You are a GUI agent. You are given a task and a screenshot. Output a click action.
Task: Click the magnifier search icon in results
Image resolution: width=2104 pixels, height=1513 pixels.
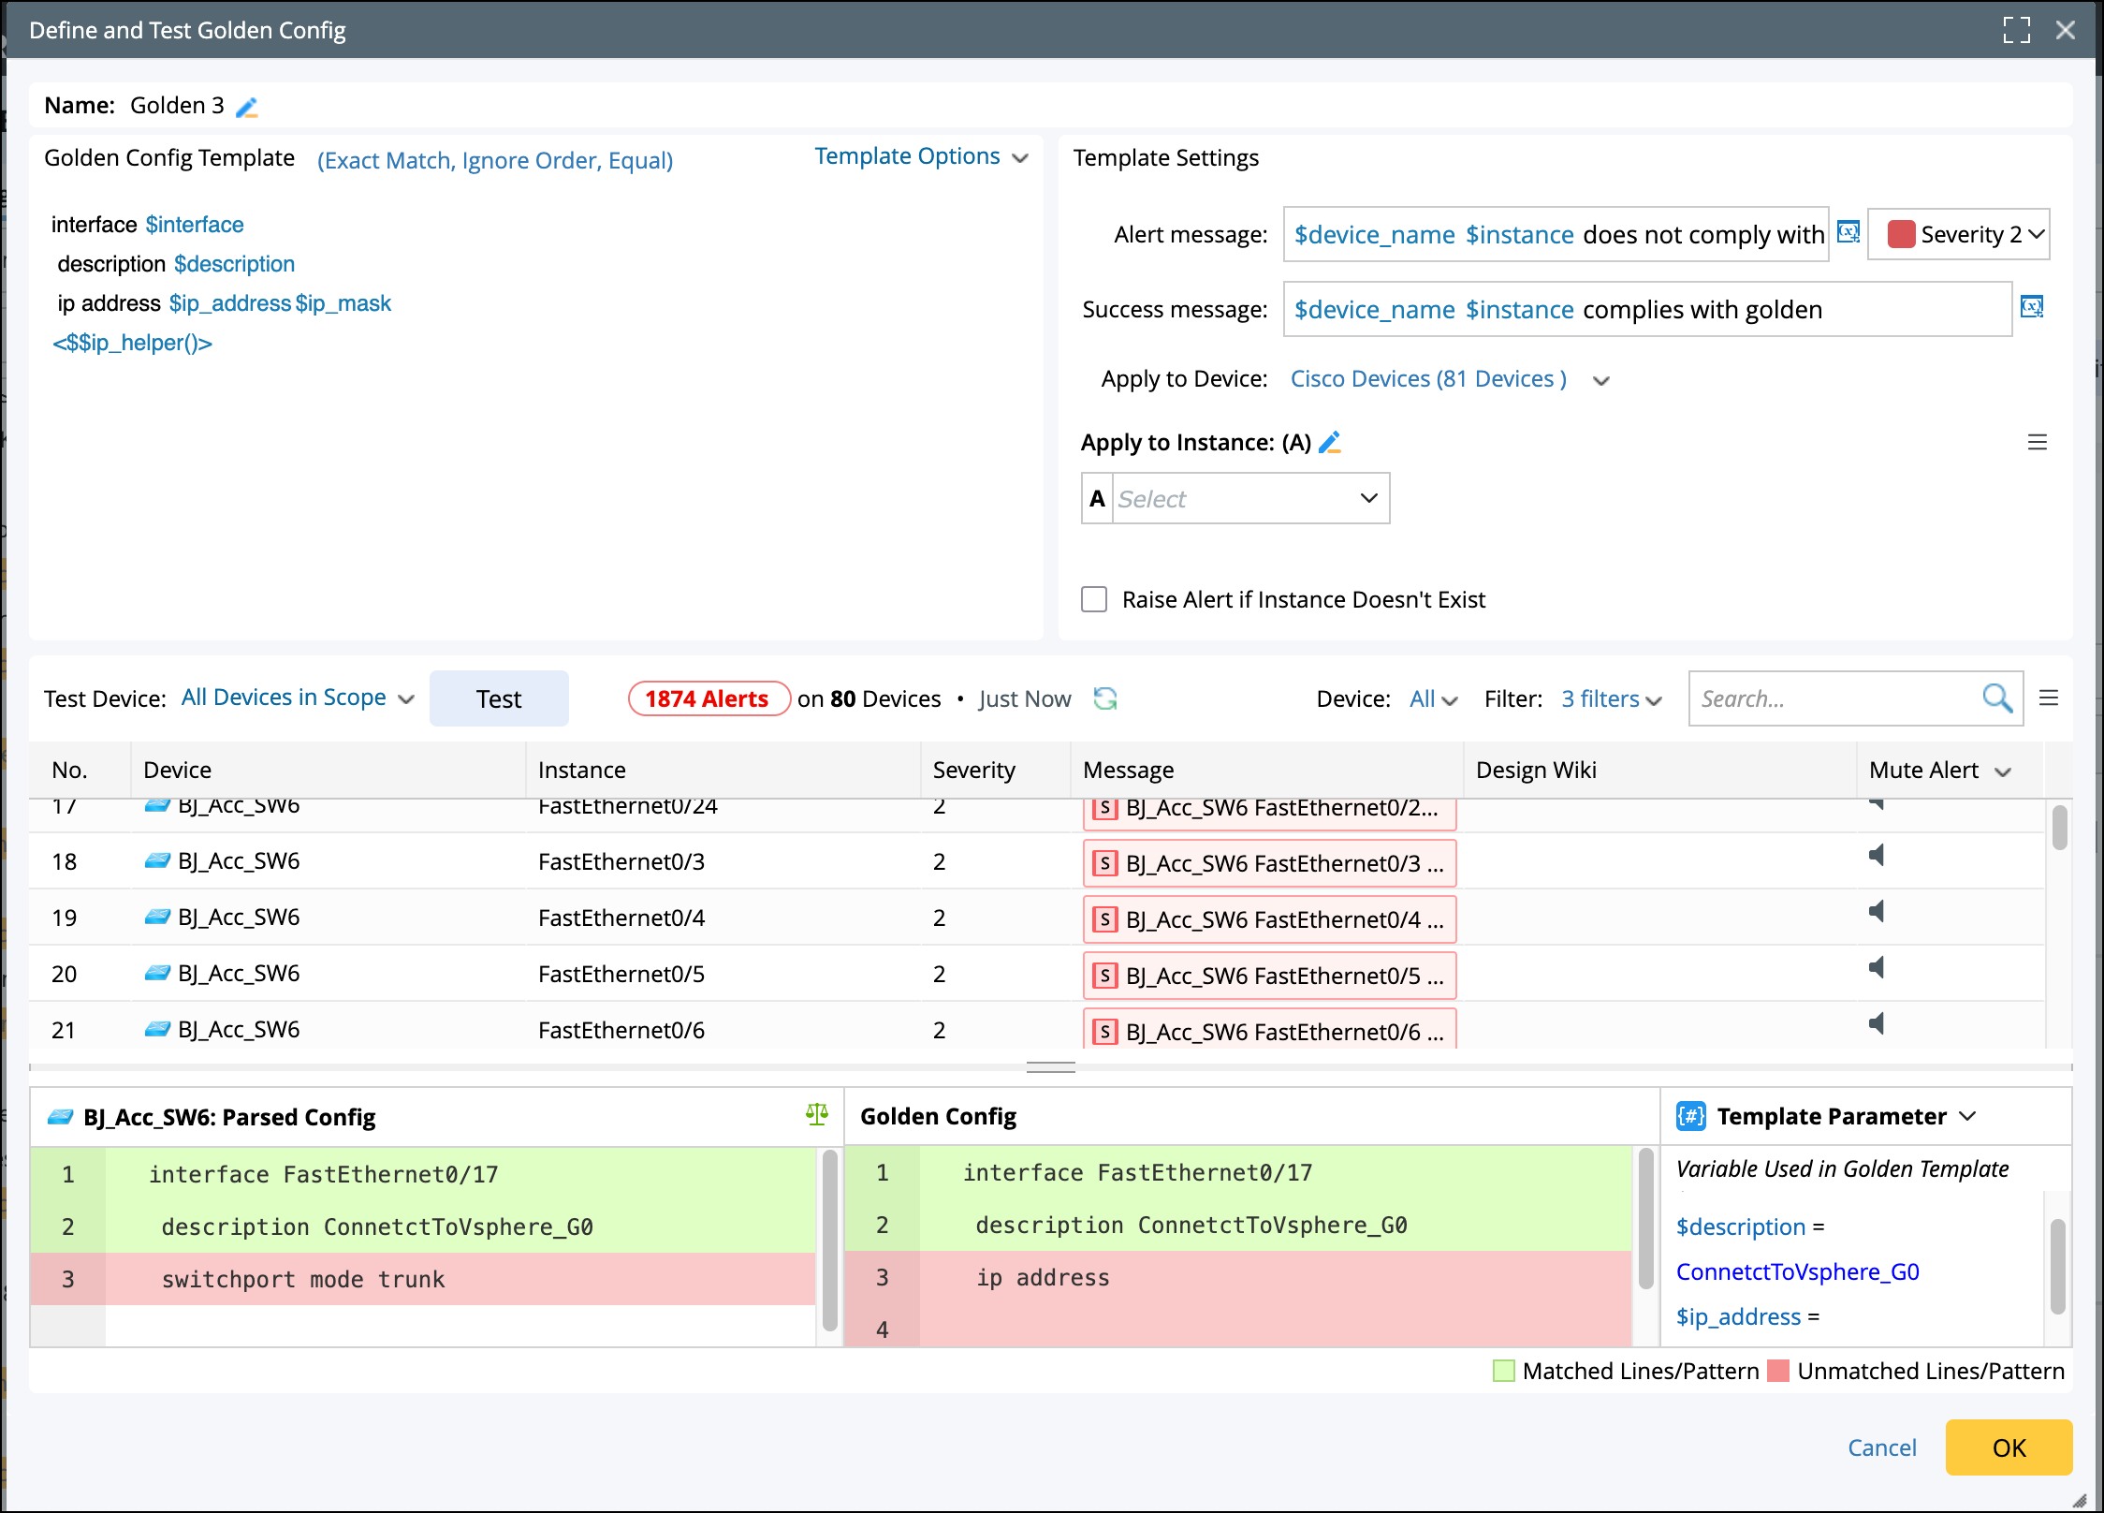coord(1996,698)
